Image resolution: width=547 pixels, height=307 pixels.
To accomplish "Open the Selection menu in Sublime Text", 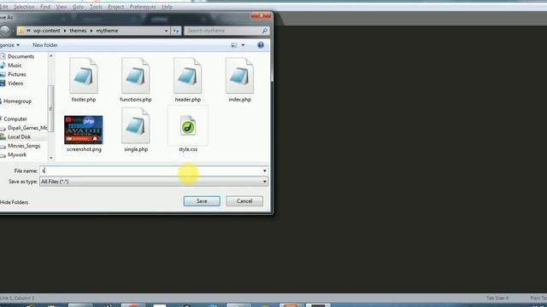I will [24, 7].
